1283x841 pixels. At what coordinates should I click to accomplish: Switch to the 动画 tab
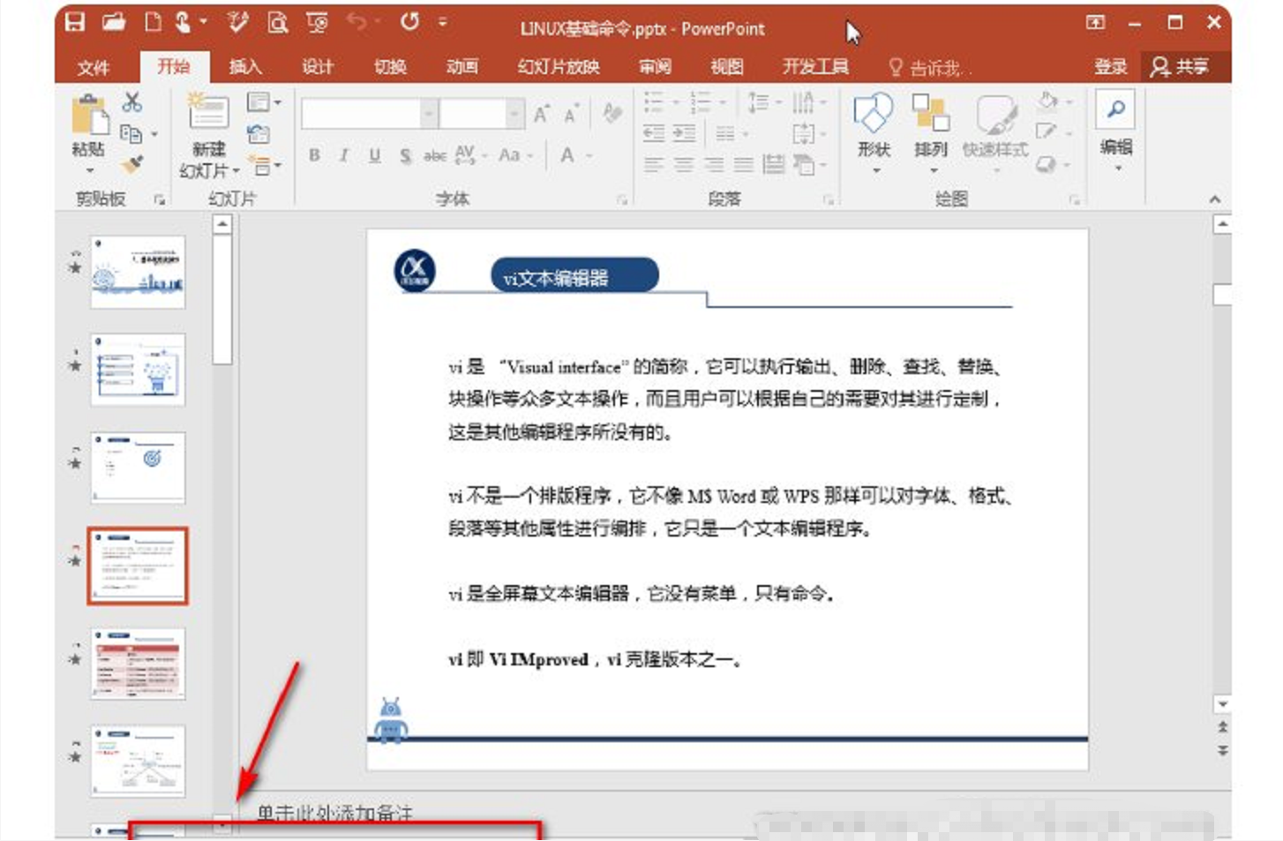[x=461, y=67]
